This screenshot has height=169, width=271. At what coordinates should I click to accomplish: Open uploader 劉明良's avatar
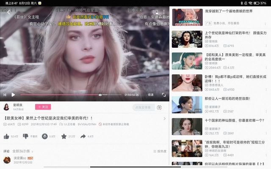pos(7,107)
